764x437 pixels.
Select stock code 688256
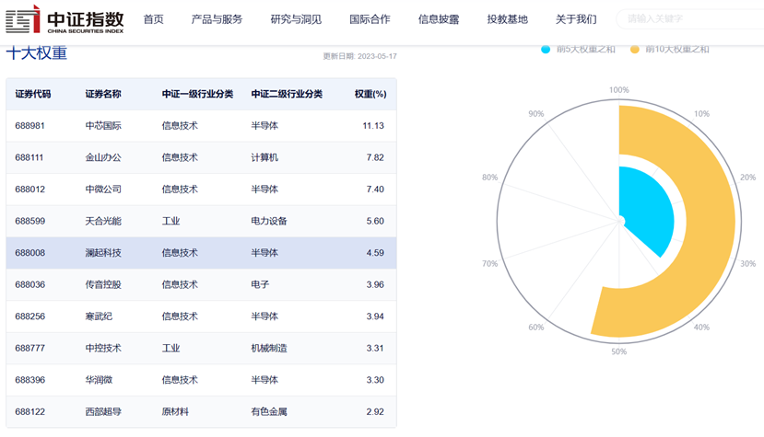(x=29, y=316)
